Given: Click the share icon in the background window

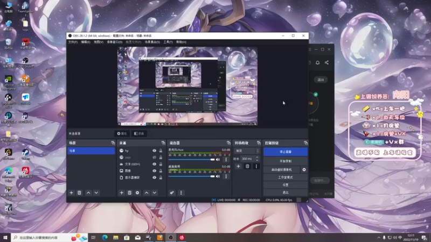Looking at the screenshot, I should [x=326, y=62].
